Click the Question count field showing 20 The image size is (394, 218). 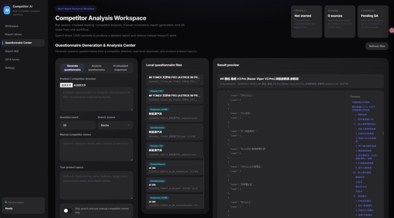77,125
